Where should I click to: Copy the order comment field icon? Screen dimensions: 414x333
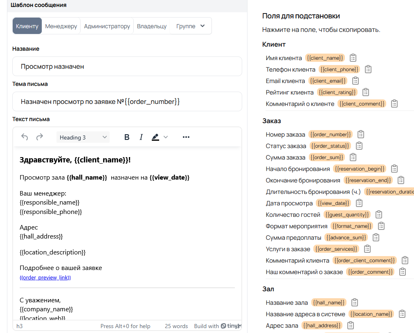pos(403,272)
